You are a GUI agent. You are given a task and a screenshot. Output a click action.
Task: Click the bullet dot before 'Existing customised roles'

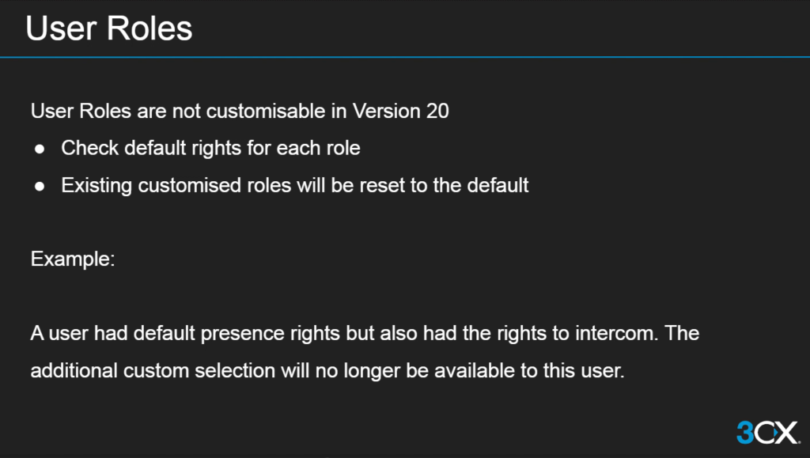40,187
